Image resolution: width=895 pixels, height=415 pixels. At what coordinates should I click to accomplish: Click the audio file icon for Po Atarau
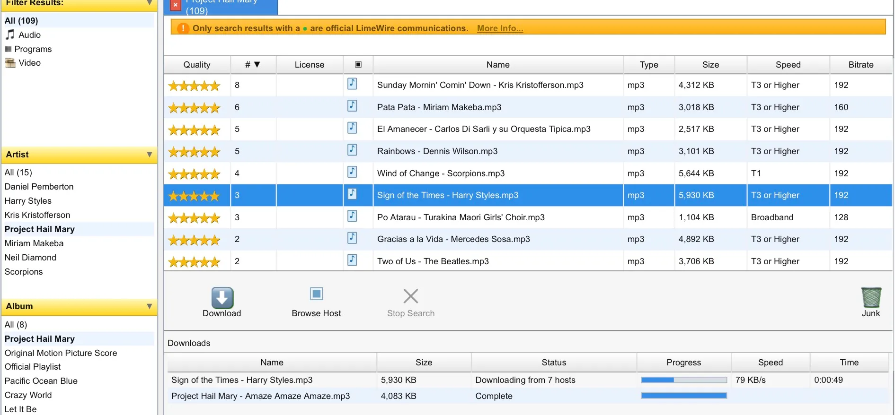point(352,216)
